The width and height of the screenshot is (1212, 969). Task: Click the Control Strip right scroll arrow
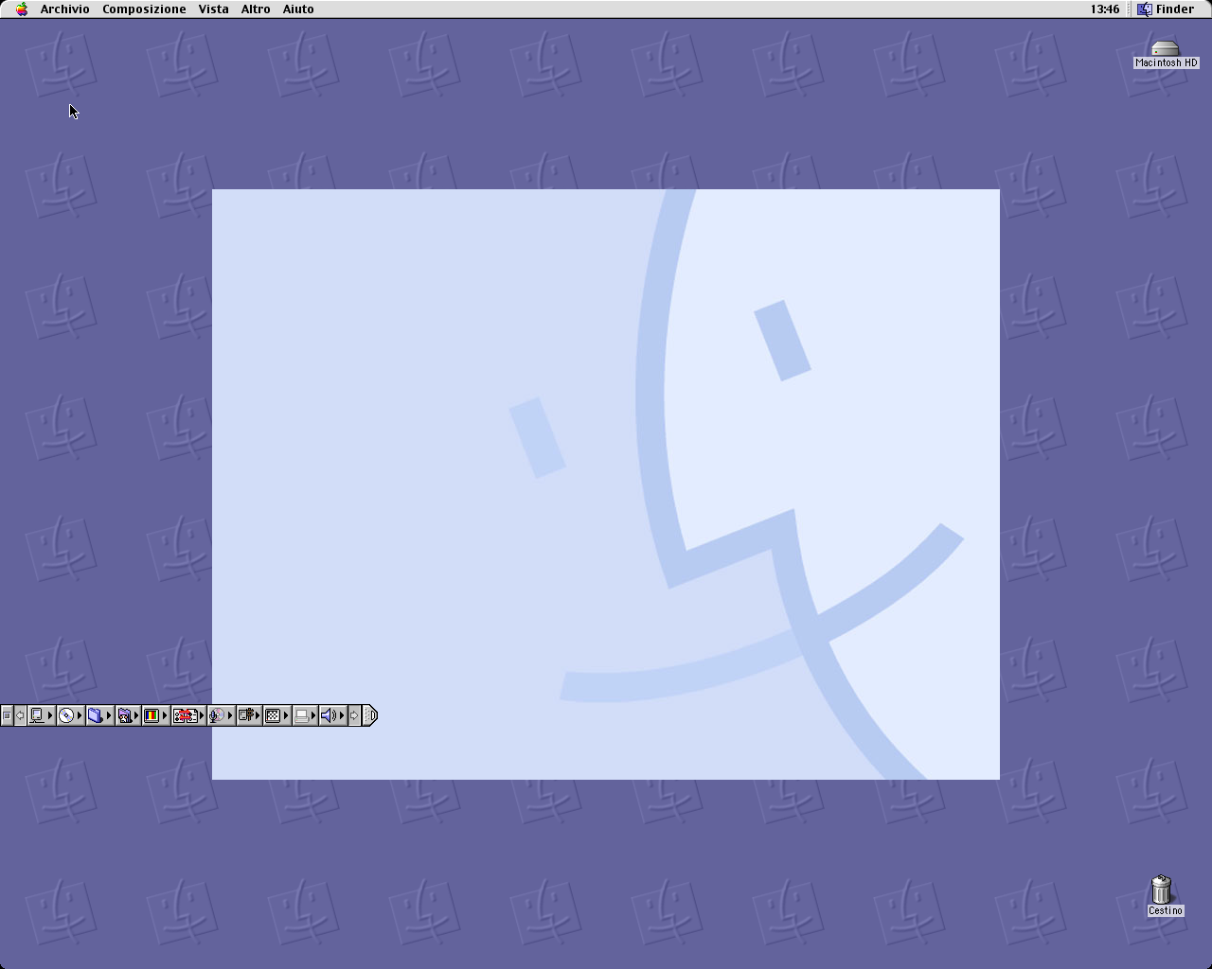click(x=354, y=715)
